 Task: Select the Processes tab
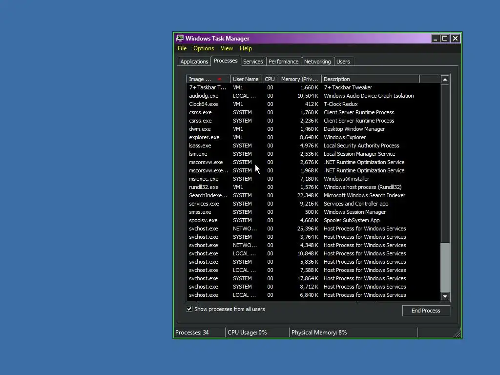pos(226,61)
